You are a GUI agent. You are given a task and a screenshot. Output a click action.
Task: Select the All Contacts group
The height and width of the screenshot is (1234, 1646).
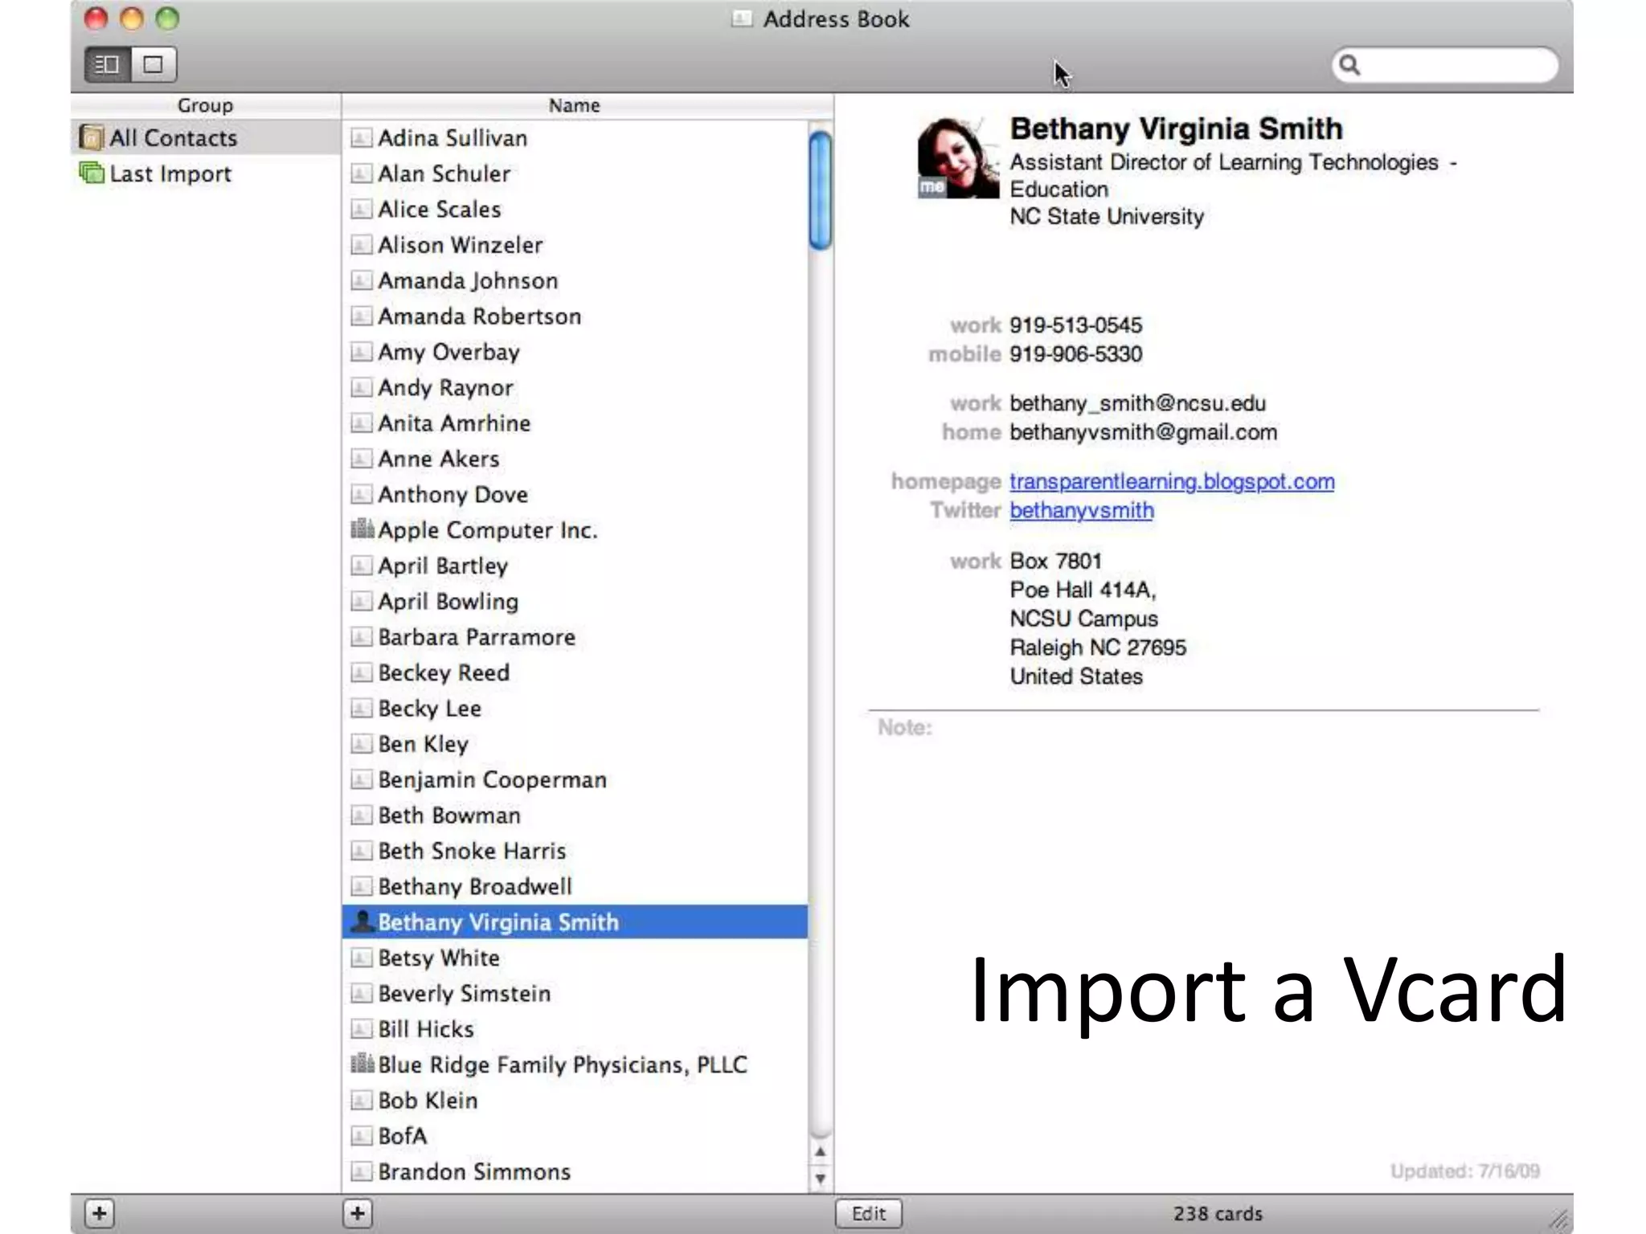point(206,138)
